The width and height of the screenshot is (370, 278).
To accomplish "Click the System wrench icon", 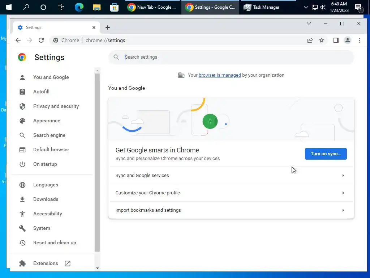I will point(22,228).
